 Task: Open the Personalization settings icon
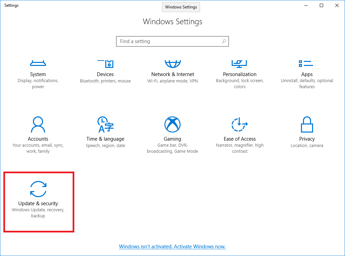240,63
